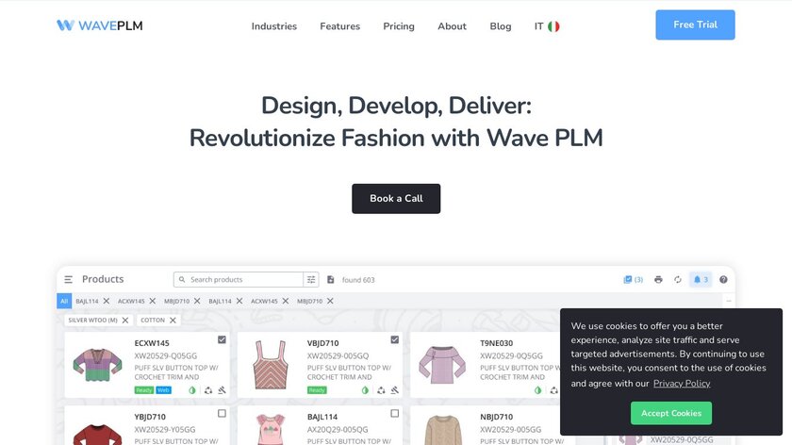792x445 pixels.
Task: Open the notifications bell showing 3
Action: 701,279
